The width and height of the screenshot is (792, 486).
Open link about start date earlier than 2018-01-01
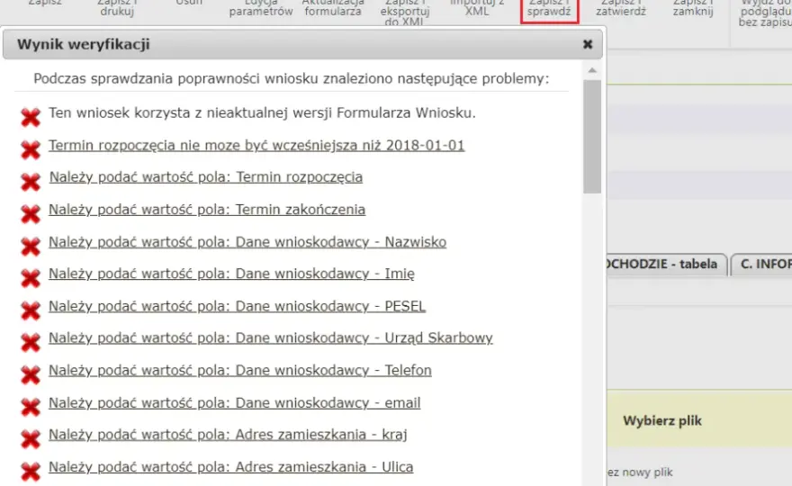click(256, 146)
